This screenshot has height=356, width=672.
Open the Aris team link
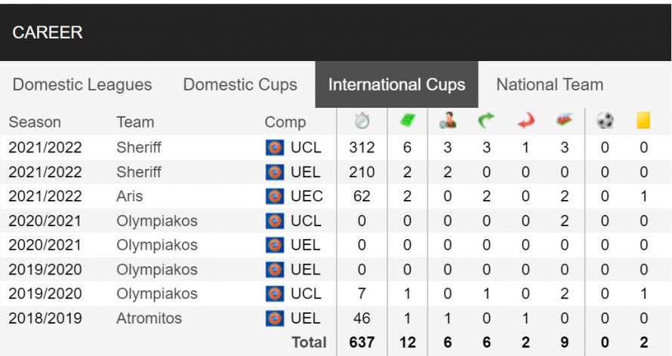point(129,196)
